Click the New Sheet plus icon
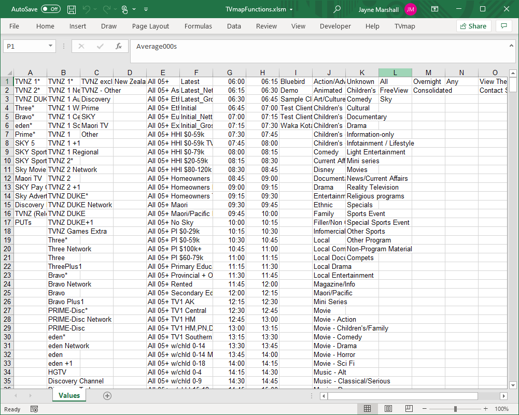Image resolution: width=519 pixels, height=415 pixels. 107,396
